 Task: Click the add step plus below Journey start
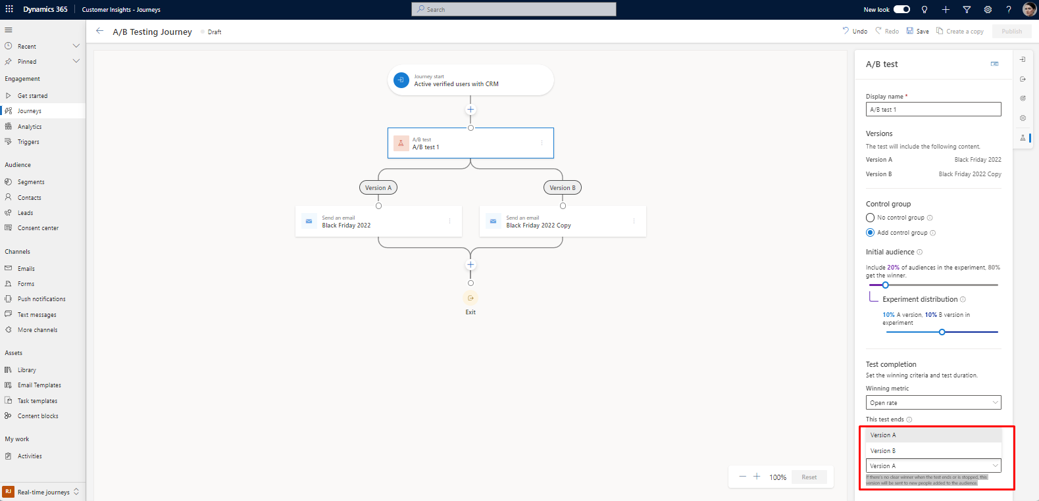click(x=470, y=110)
